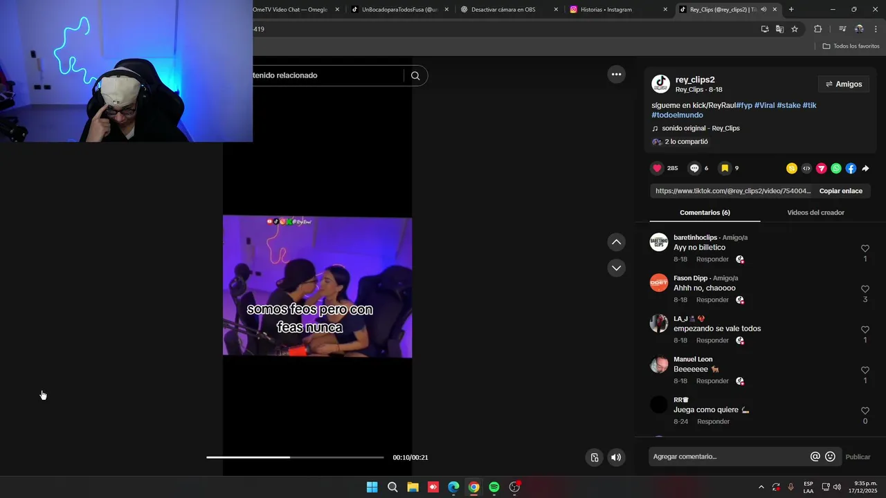Open the #fyp hashtag link
The image size is (886, 498).
pos(743,105)
